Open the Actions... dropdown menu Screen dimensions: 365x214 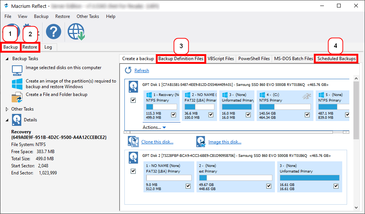[x=154, y=127]
